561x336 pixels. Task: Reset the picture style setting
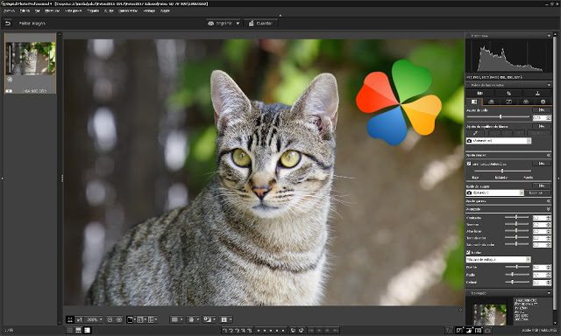click(x=542, y=186)
